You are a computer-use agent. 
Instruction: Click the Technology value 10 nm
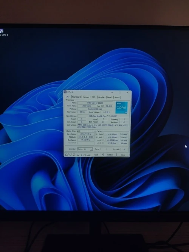click(x=82, y=112)
